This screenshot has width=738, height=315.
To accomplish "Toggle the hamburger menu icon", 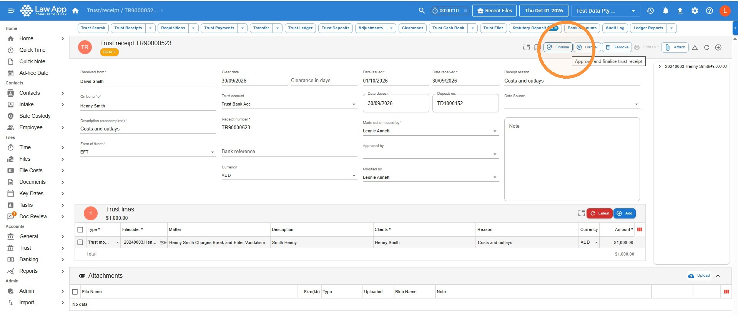I will point(11,11).
